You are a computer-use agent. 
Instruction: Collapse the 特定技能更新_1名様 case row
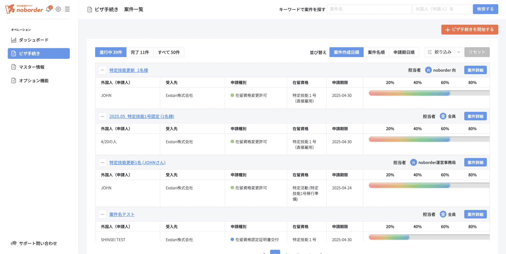click(x=103, y=70)
